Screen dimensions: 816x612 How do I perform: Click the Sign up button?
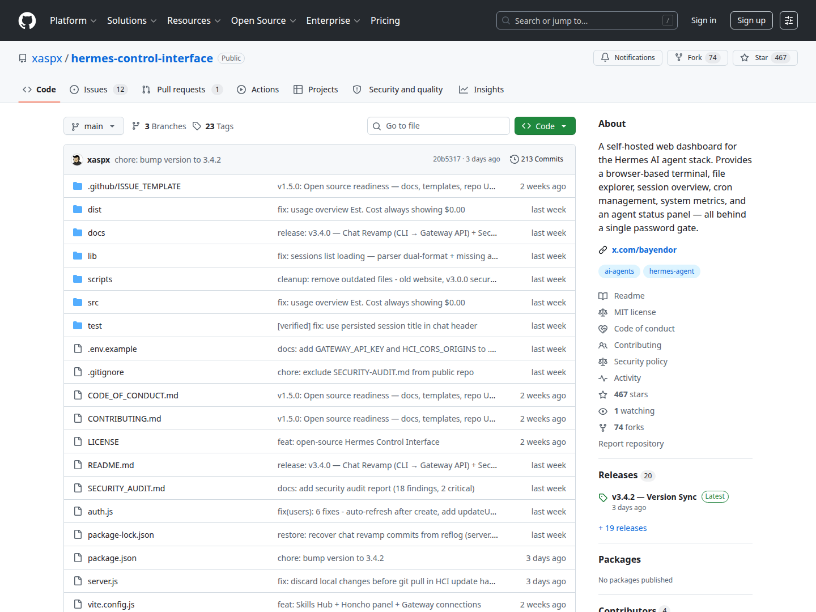751,20
